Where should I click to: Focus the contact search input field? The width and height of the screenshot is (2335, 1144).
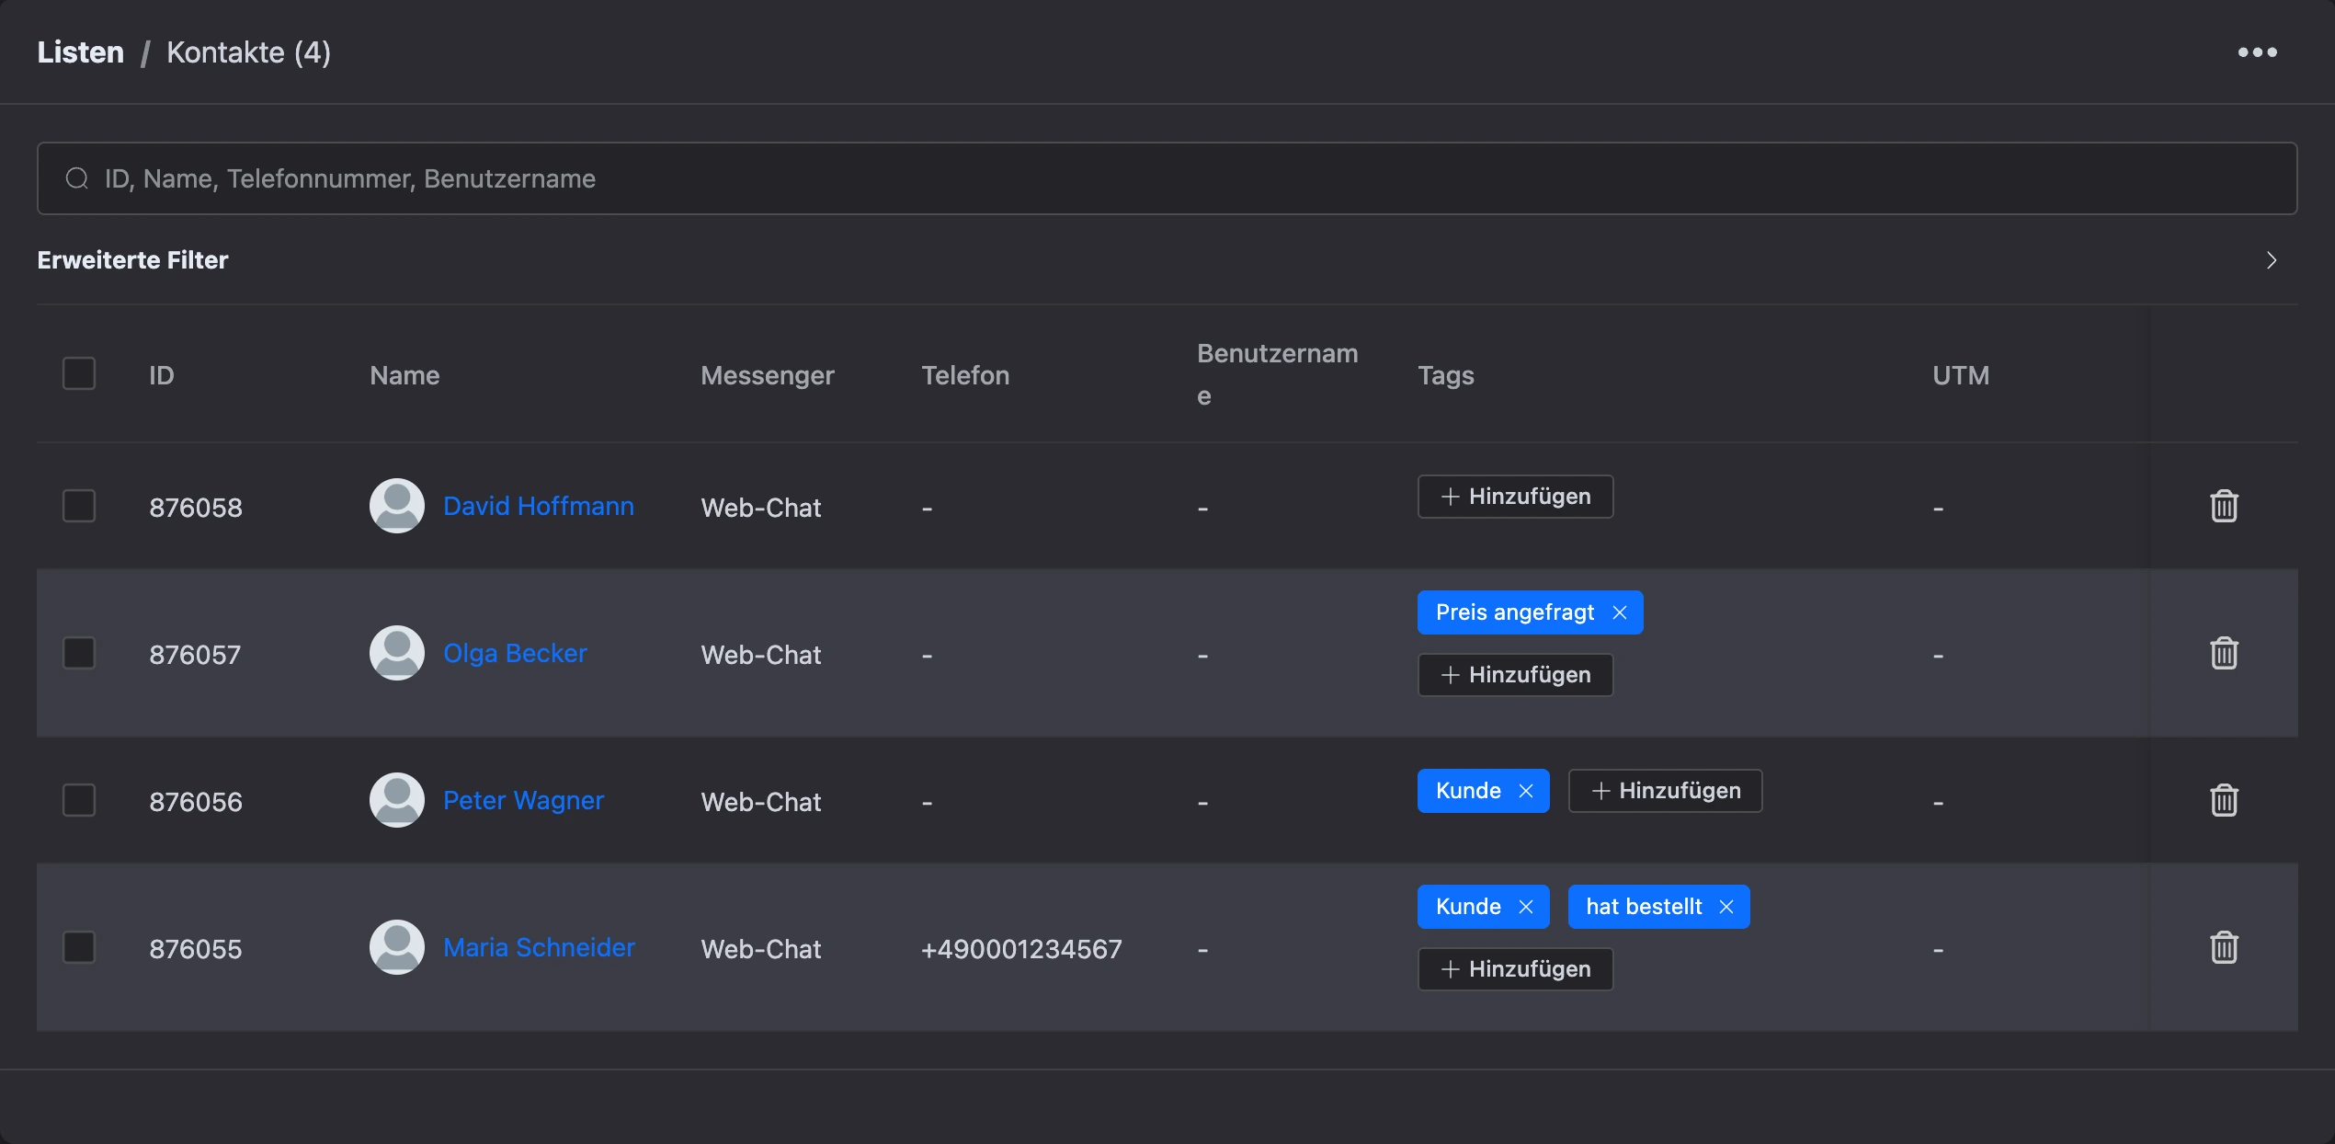[x=1167, y=178]
